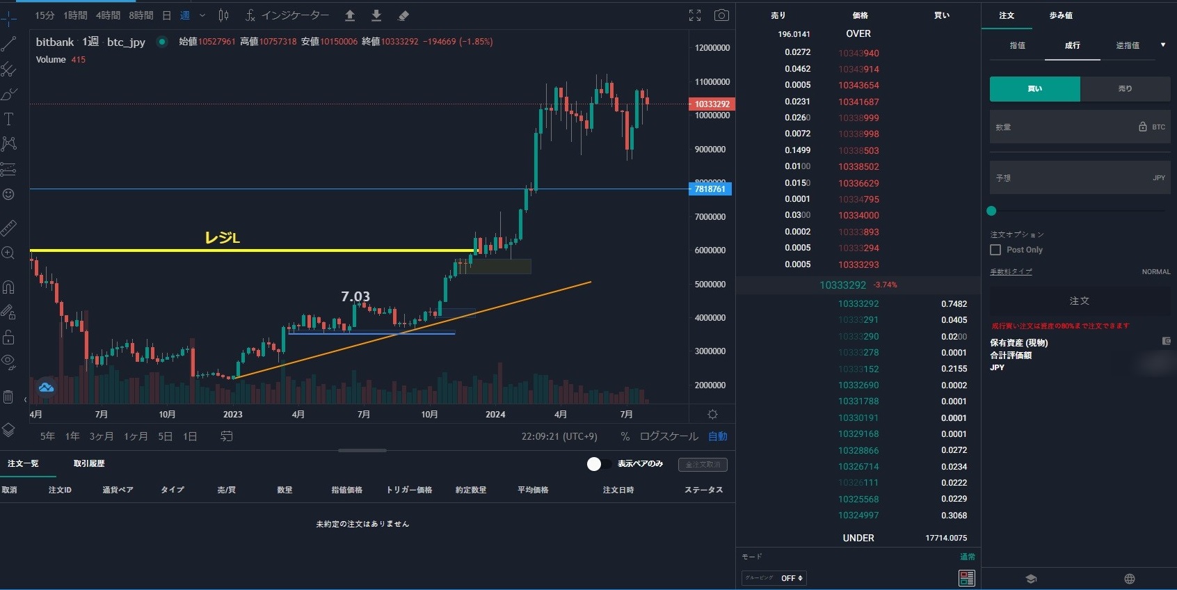
Task: Open the graduation cap guide icon
Action: click(x=1031, y=579)
